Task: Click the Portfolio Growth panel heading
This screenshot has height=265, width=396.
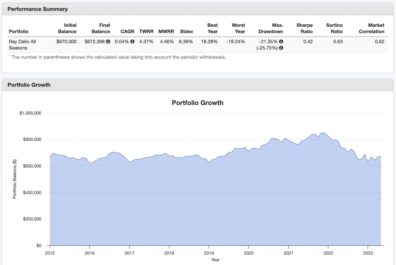Action: (29, 85)
